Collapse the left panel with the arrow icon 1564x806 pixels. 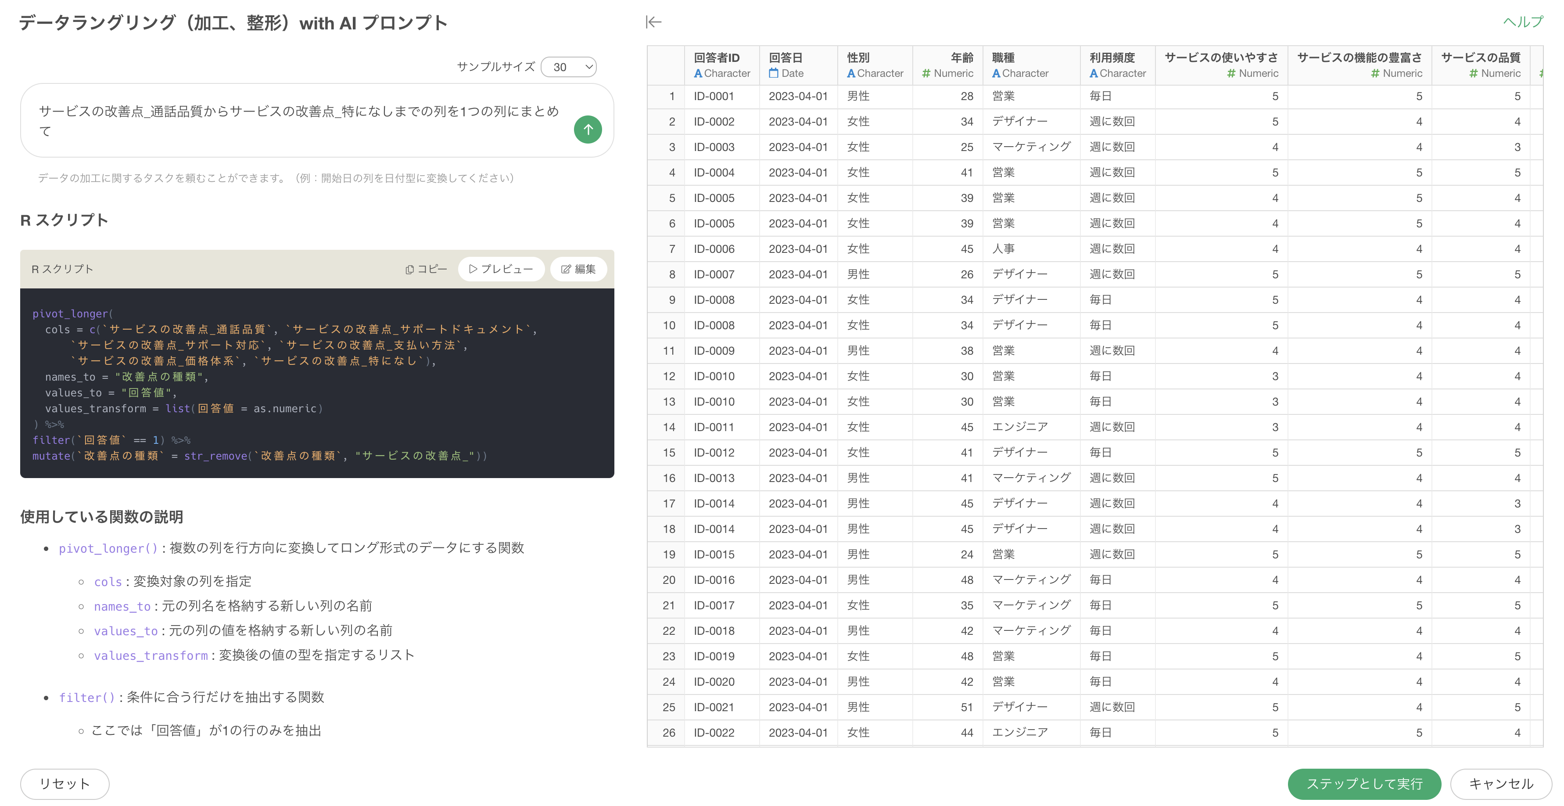(x=653, y=22)
